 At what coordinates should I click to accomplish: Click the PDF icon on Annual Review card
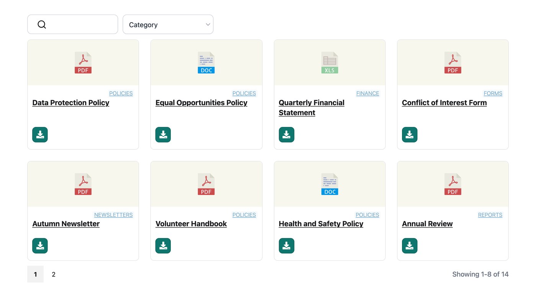pyautogui.click(x=453, y=184)
